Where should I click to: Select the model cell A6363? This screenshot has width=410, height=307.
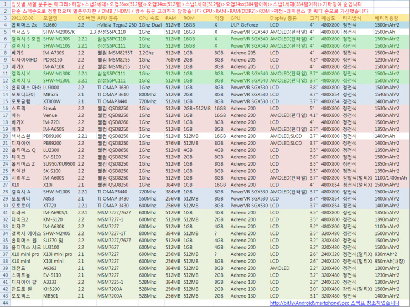(50, 268)
